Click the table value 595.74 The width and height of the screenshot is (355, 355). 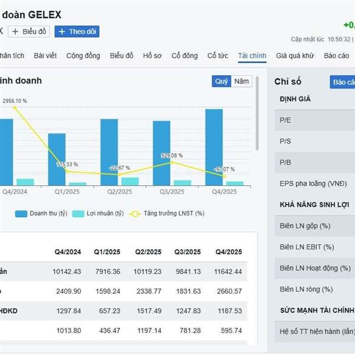click(231, 331)
